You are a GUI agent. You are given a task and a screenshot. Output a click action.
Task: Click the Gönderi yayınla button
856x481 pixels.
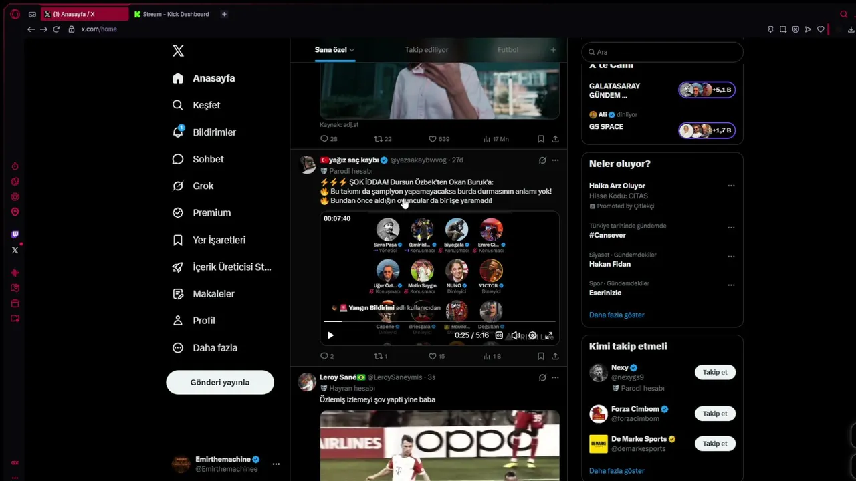(220, 382)
